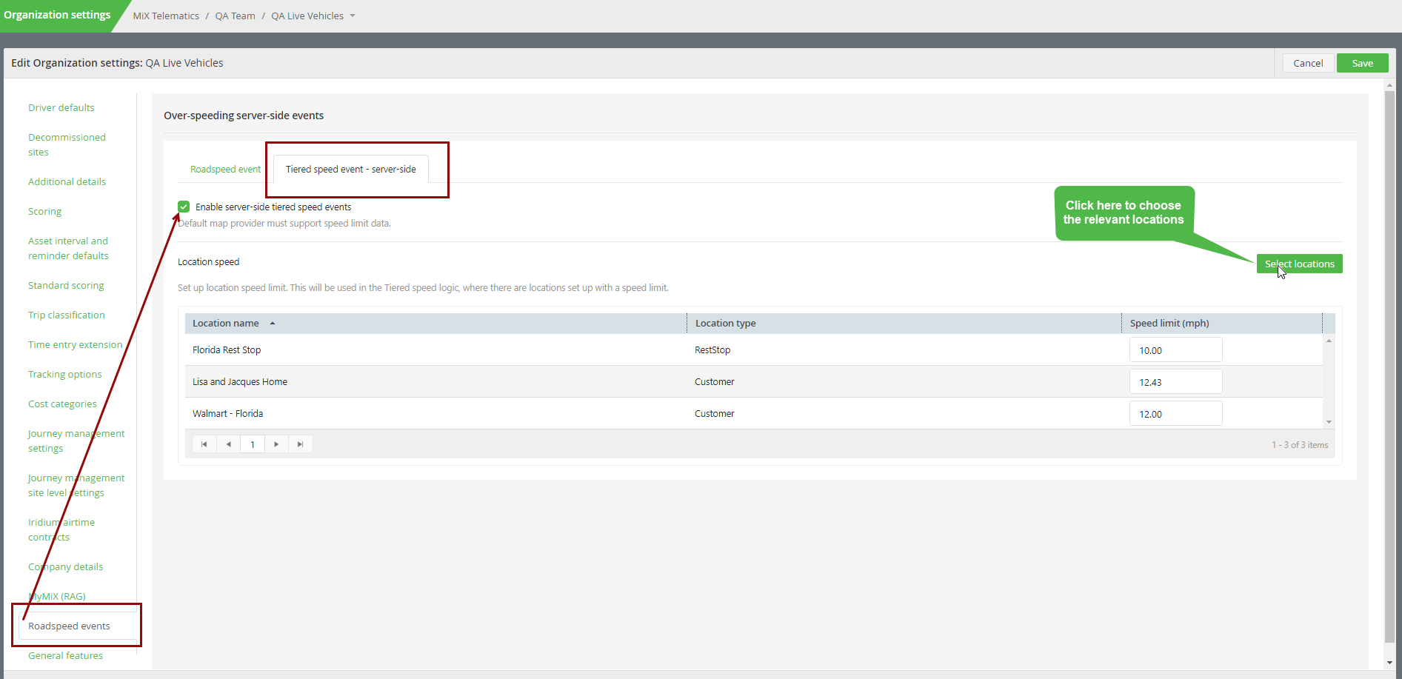The image size is (1402, 679).
Task: Click Customer type in Lisa and Jacques row
Action: (715, 382)
